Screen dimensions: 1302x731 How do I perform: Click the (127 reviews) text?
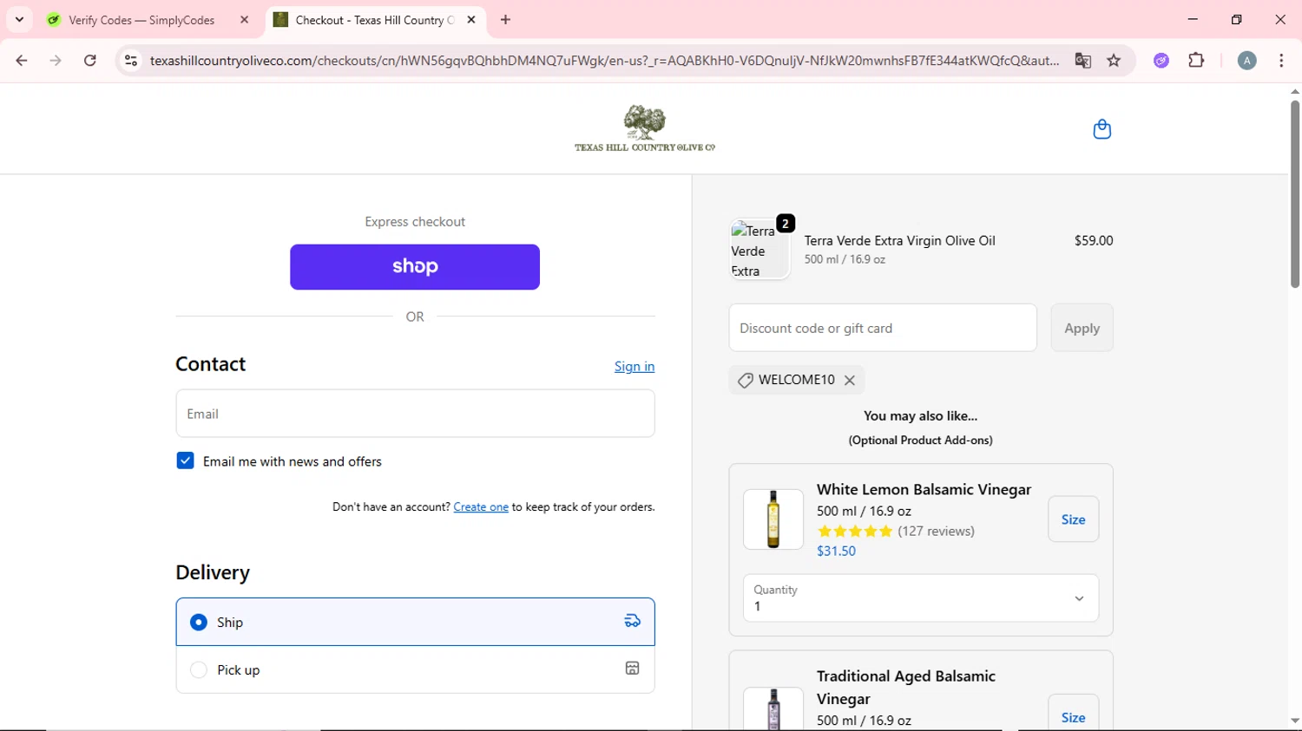point(936,531)
